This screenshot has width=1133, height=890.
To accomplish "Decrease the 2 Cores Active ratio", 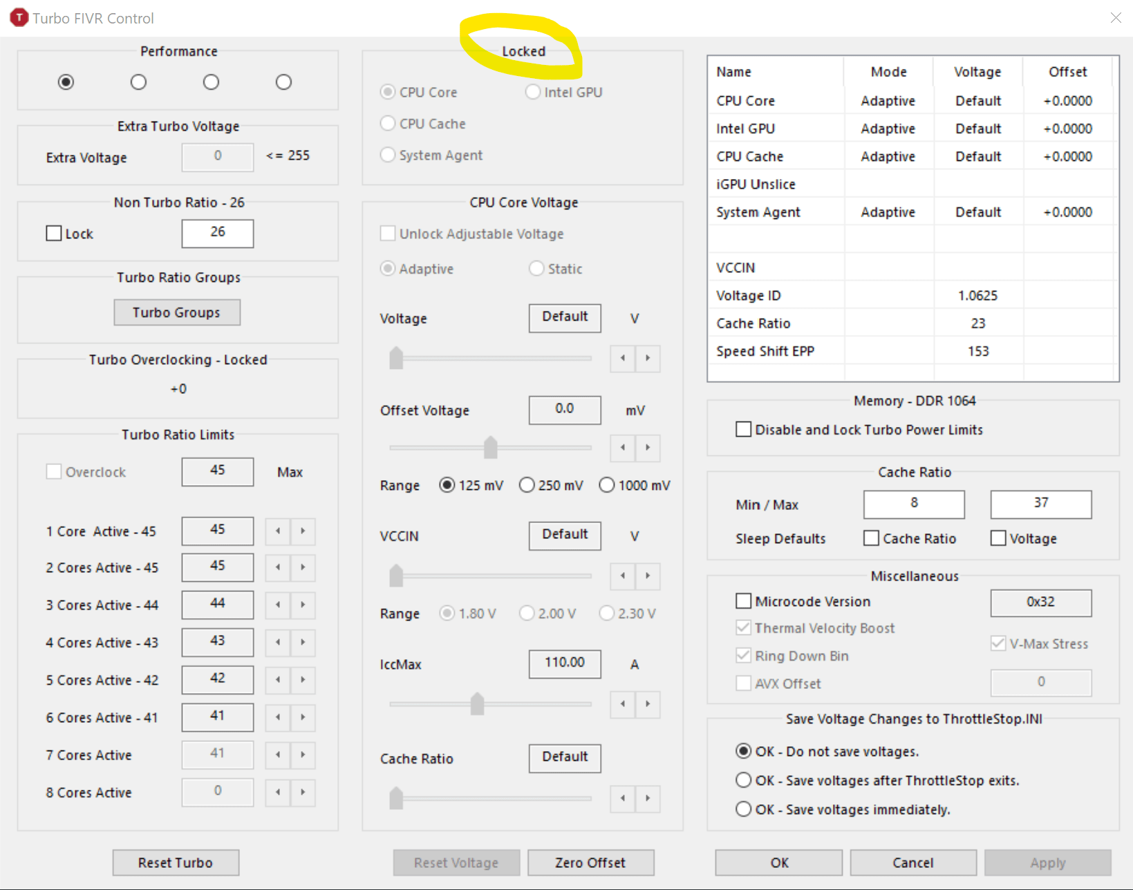I will [278, 567].
